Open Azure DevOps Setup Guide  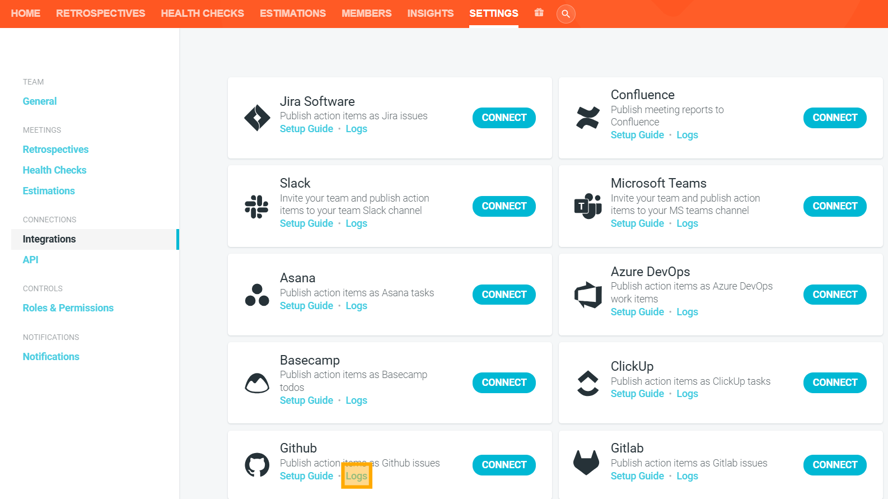tap(637, 312)
